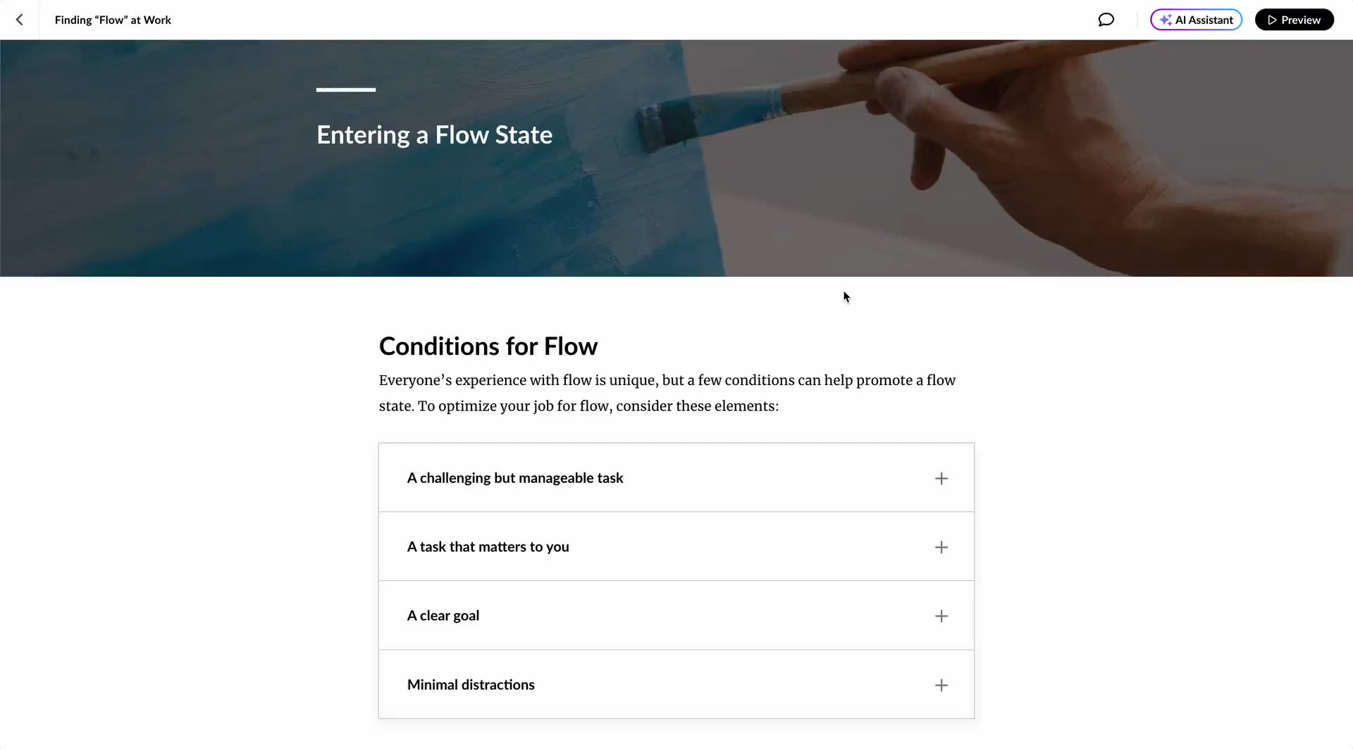Screen dimensions: 1353x749
Task: Expand the challenging but manageable task plus icon
Action: 941,479
